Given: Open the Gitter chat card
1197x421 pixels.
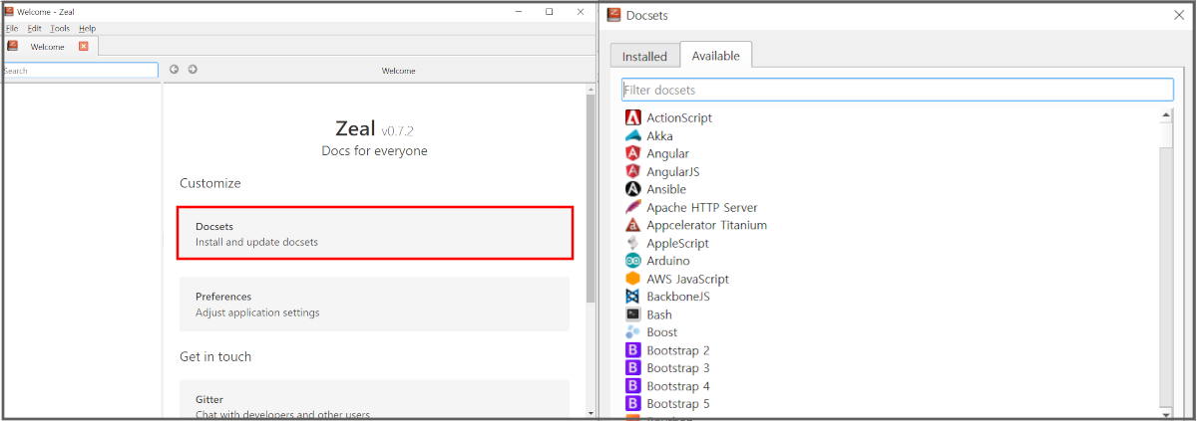Looking at the screenshot, I should [374, 398].
